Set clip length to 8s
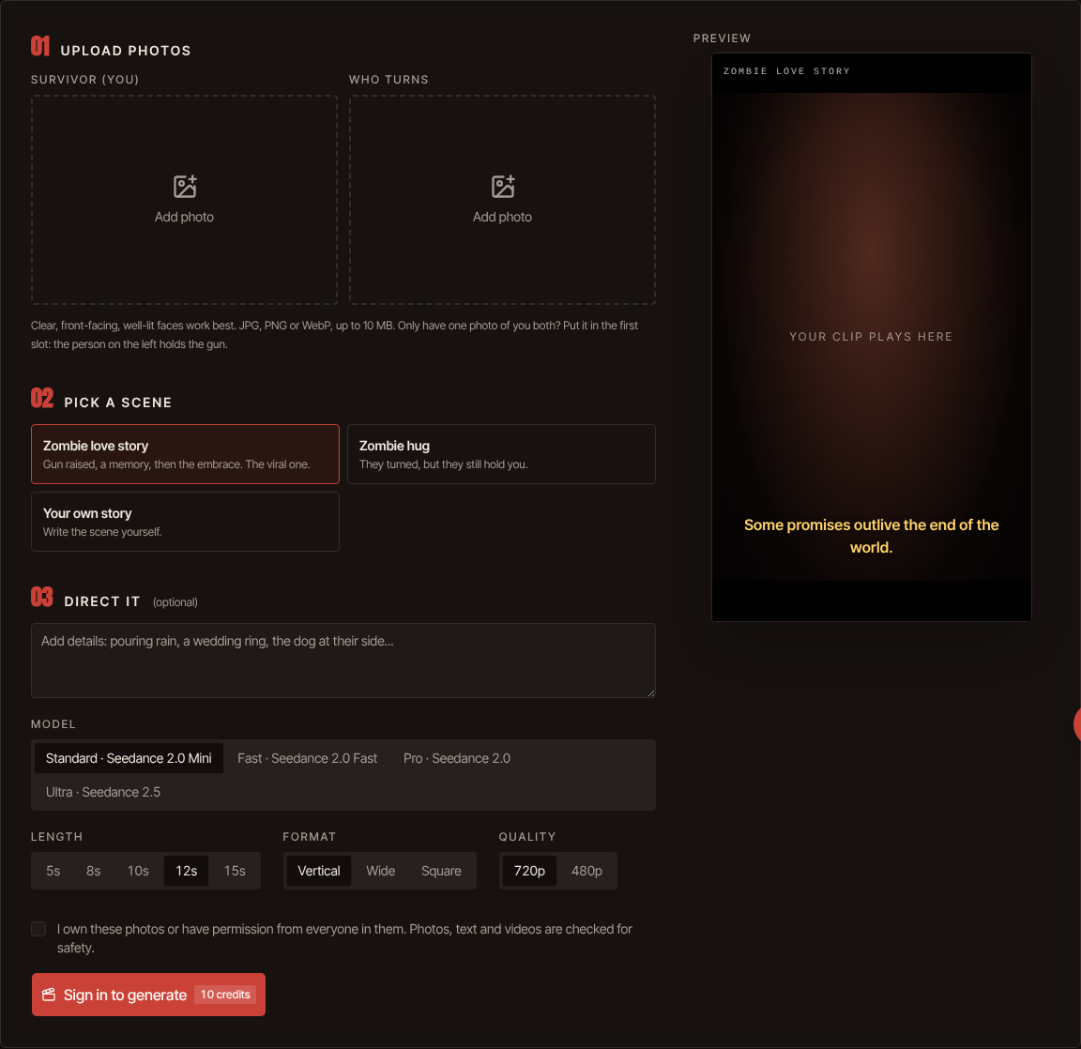The image size is (1081, 1049). (x=94, y=871)
